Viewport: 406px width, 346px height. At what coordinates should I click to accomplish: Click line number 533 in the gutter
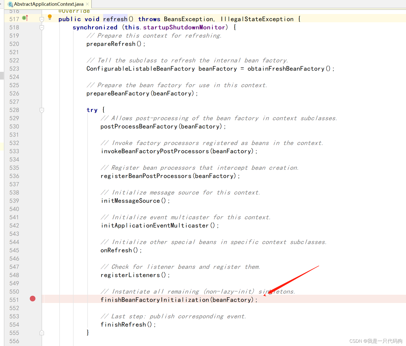click(x=14, y=151)
